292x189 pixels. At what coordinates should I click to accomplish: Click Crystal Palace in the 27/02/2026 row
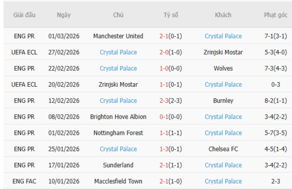118,53
